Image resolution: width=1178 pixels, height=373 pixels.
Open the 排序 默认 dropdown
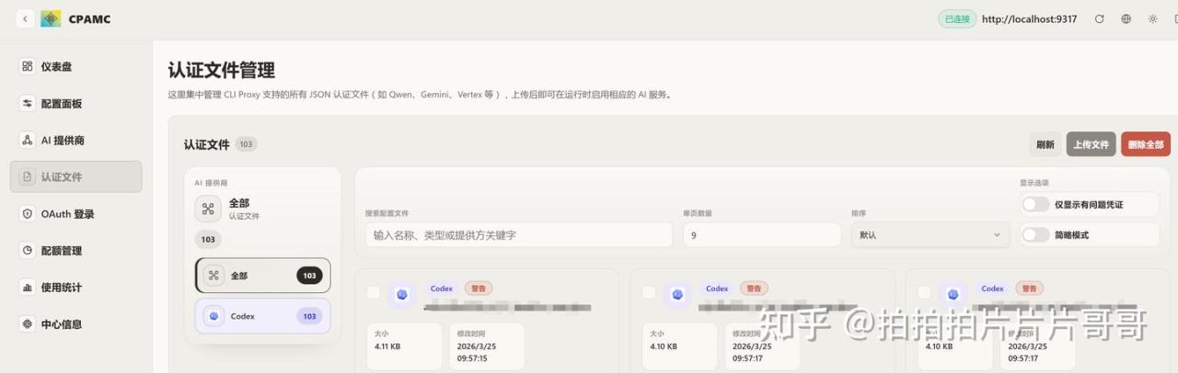(930, 235)
